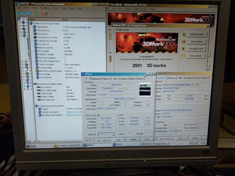Click the green Up arrow toolbar icon
Image resolution: width=235 pixels, height=176 pixels.
click(37, 14)
